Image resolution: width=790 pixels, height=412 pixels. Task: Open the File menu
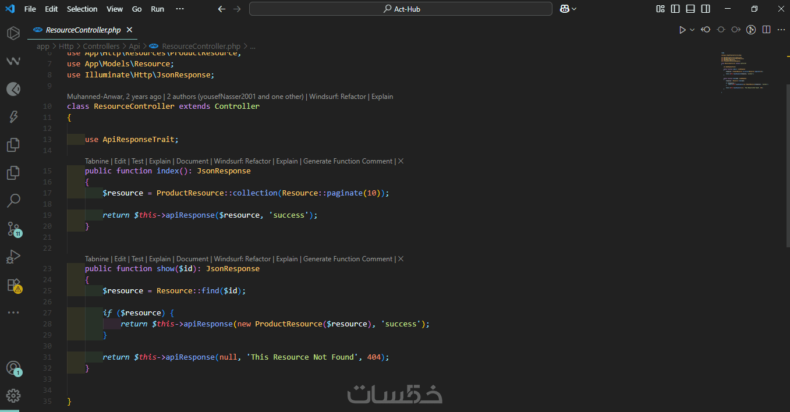(x=30, y=9)
